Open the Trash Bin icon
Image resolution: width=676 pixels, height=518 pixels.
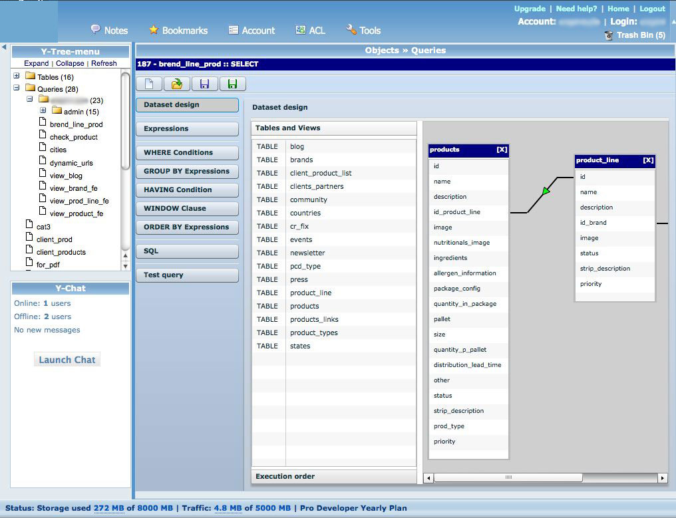(x=609, y=35)
